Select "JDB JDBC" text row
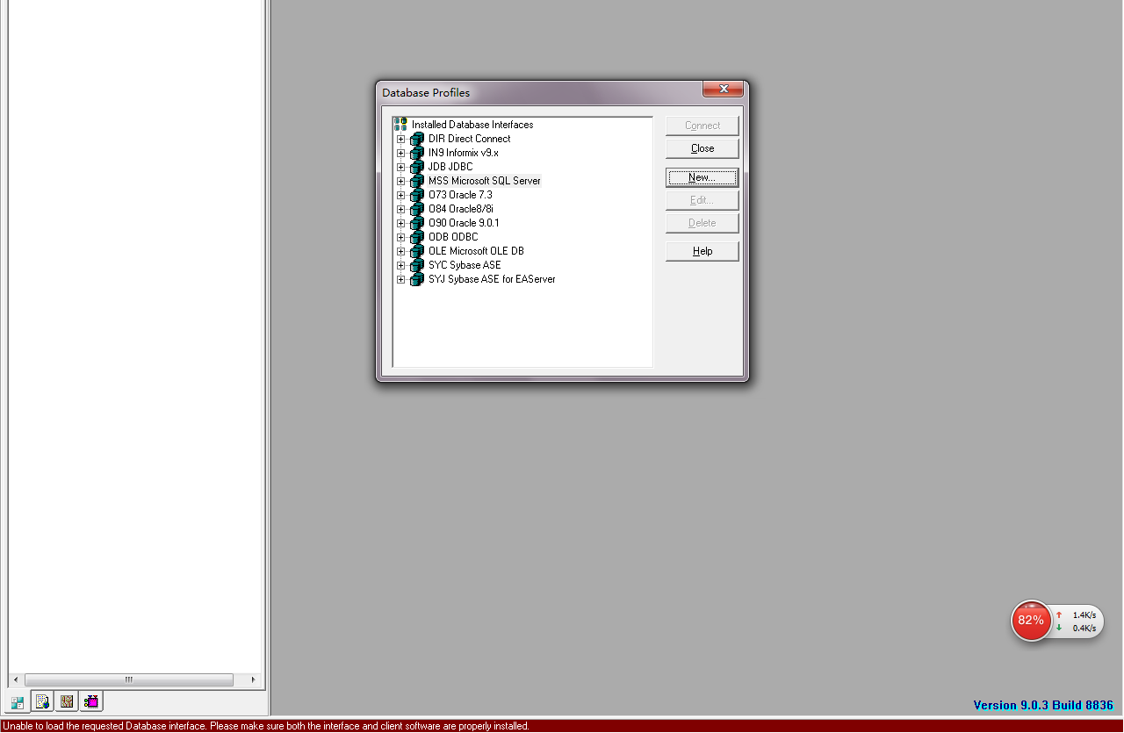The image size is (1124, 733). point(450,167)
